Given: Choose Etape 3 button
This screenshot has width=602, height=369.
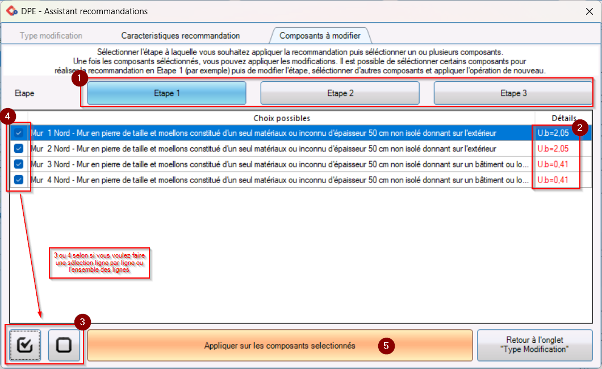Looking at the screenshot, I should point(513,93).
